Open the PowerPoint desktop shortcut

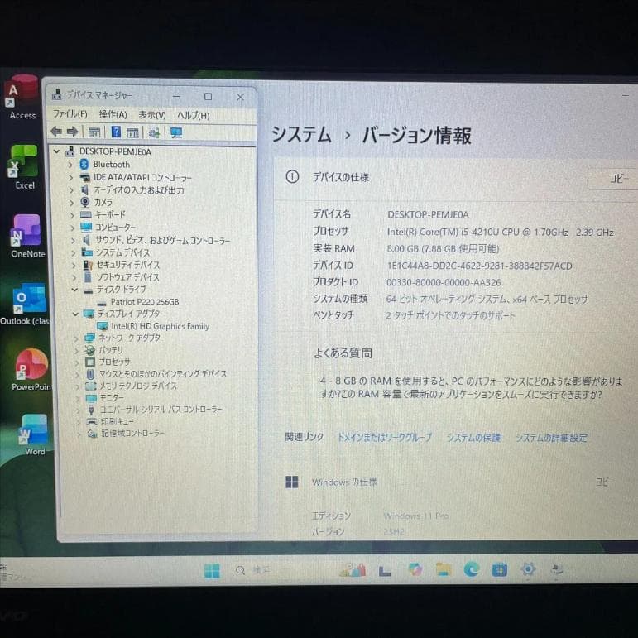[x=31, y=369]
